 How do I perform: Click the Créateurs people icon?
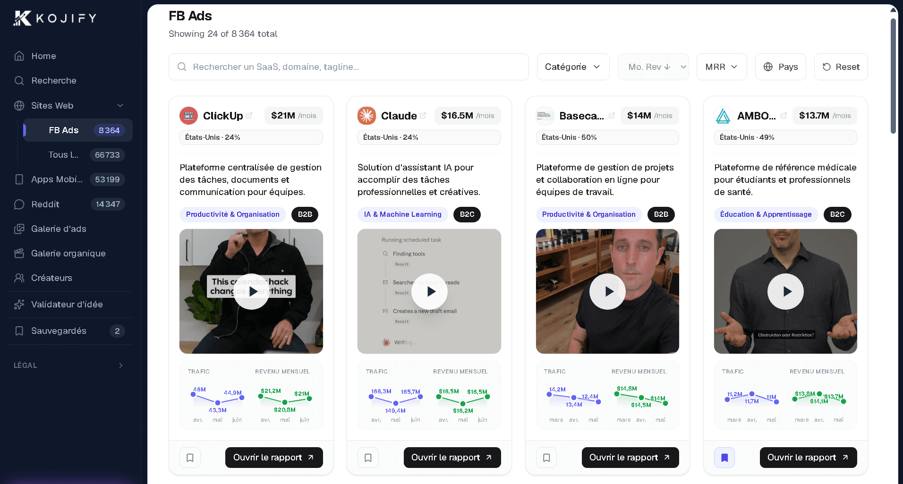click(19, 278)
